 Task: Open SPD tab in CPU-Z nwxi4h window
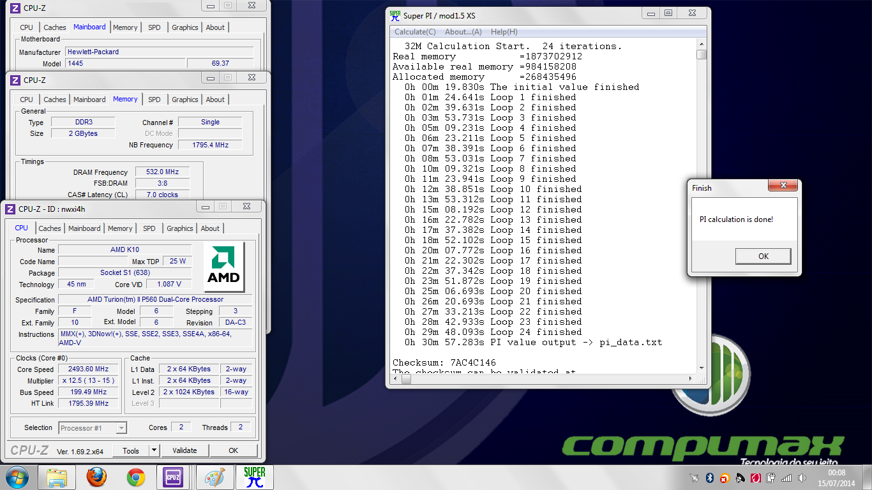click(x=149, y=228)
